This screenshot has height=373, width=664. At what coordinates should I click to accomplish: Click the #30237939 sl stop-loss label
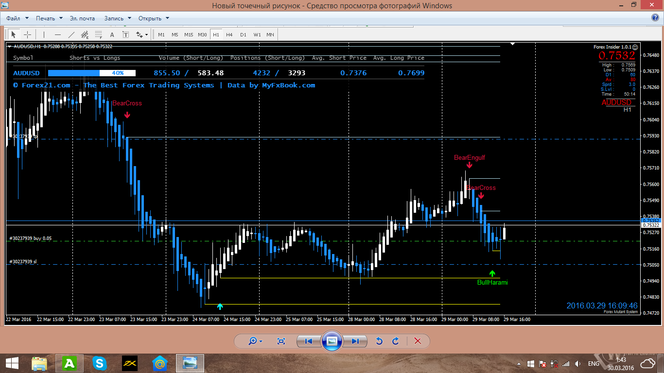coord(23,261)
